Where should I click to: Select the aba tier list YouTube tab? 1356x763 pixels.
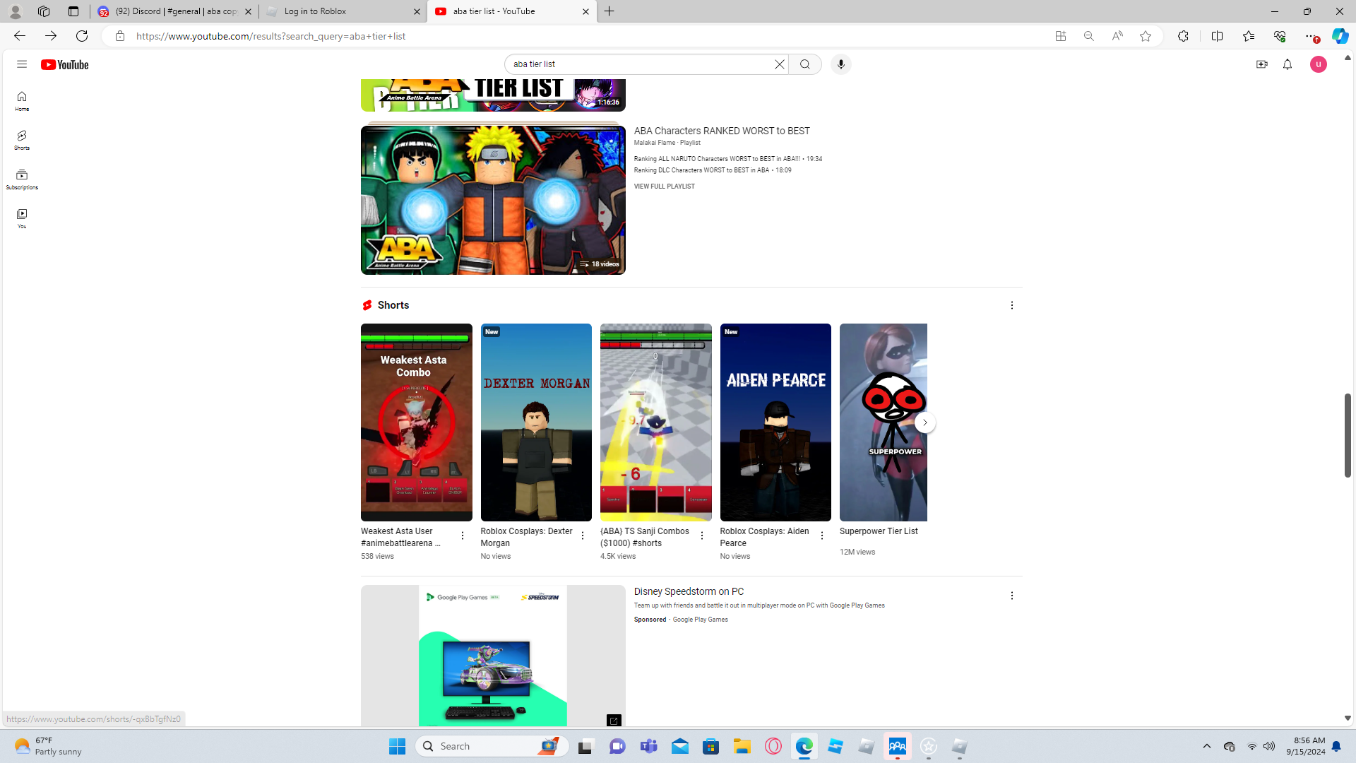(512, 11)
